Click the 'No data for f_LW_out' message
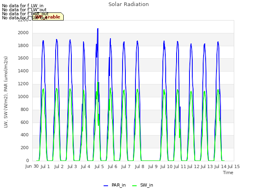This screenshot has height=193, width=258. tap(24, 10)
